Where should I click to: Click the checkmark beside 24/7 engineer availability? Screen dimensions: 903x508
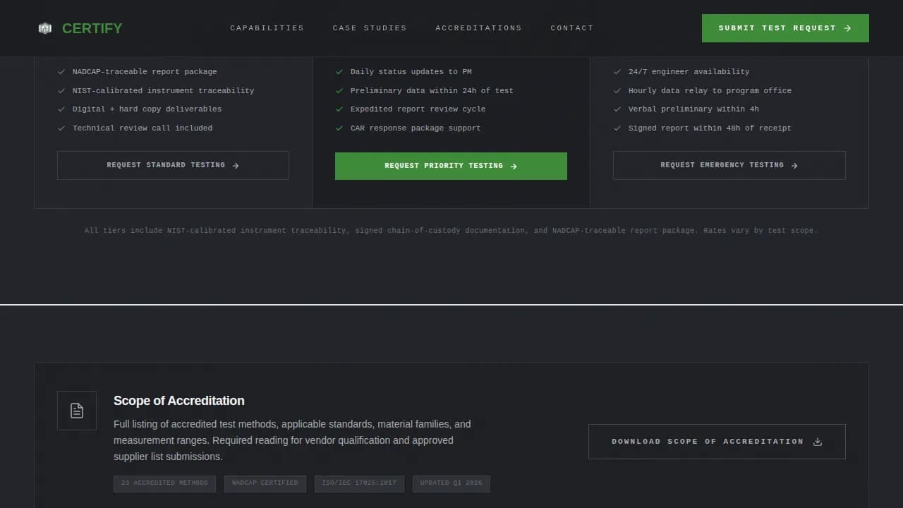coord(617,71)
